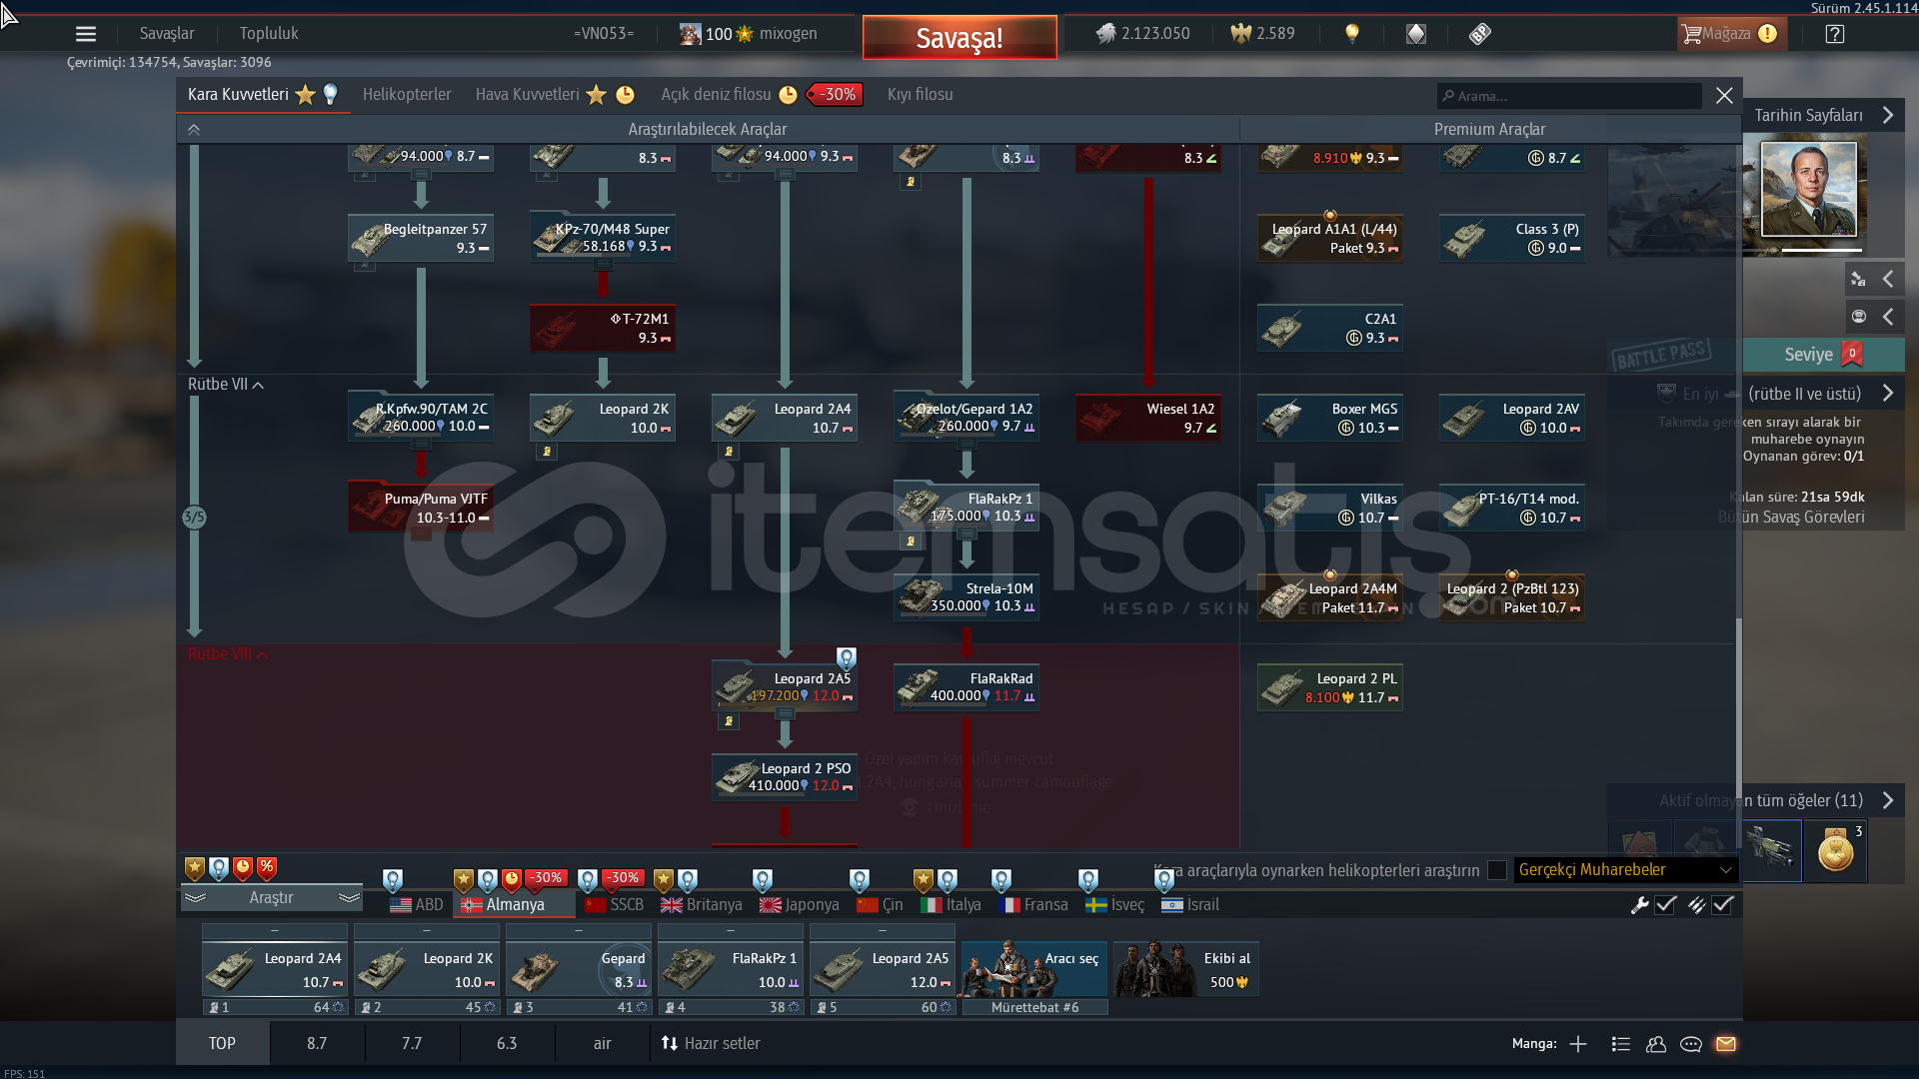This screenshot has height=1079, width=1919.
Task: Open the Battle Pass Seviye banner
Action: (1823, 355)
